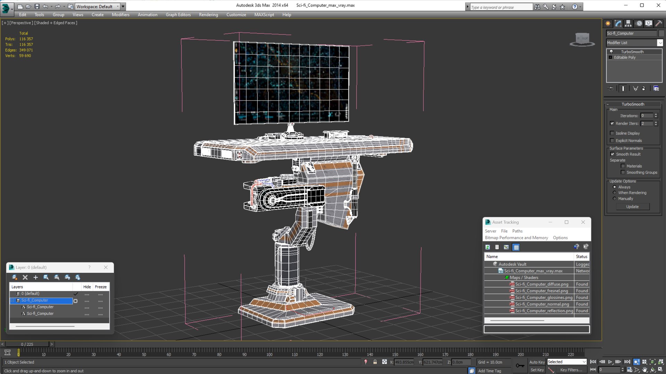Open the Utilities panel hammer icon
This screenshot has width=666, height=374.
[658, 24]
